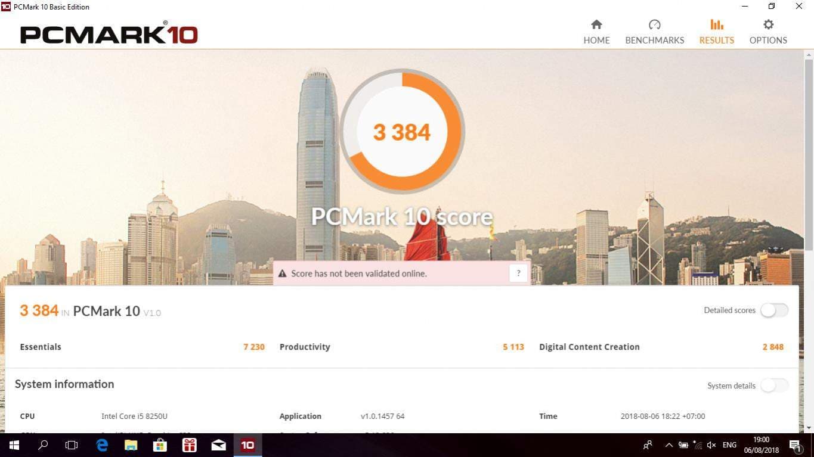The width and height of the screenshot is (814, 457).
Task: Click the time value '2018-08-06 18:22 +07:00'
Action: pos(663,416)
